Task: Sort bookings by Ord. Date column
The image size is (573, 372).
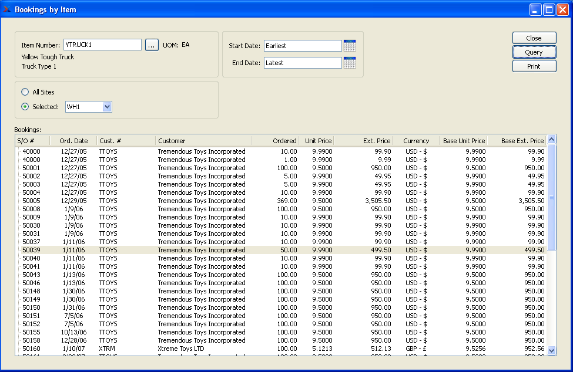Action: click(73, 141)
